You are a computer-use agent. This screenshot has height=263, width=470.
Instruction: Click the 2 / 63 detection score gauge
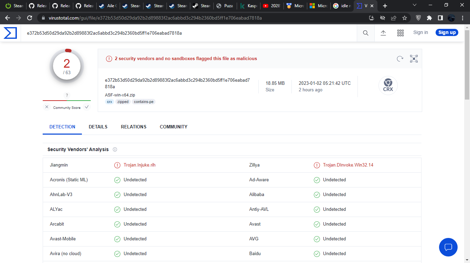pos(67,67)
